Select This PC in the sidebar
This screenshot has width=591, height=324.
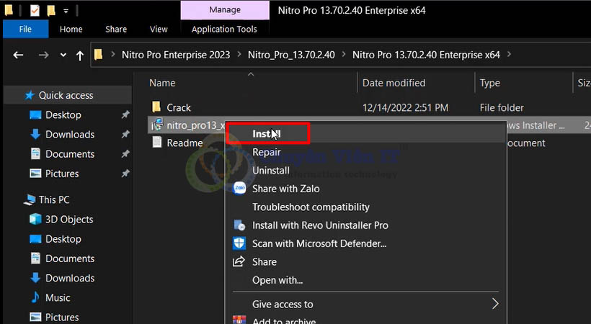pyautogui.click(x=54, y=199)
